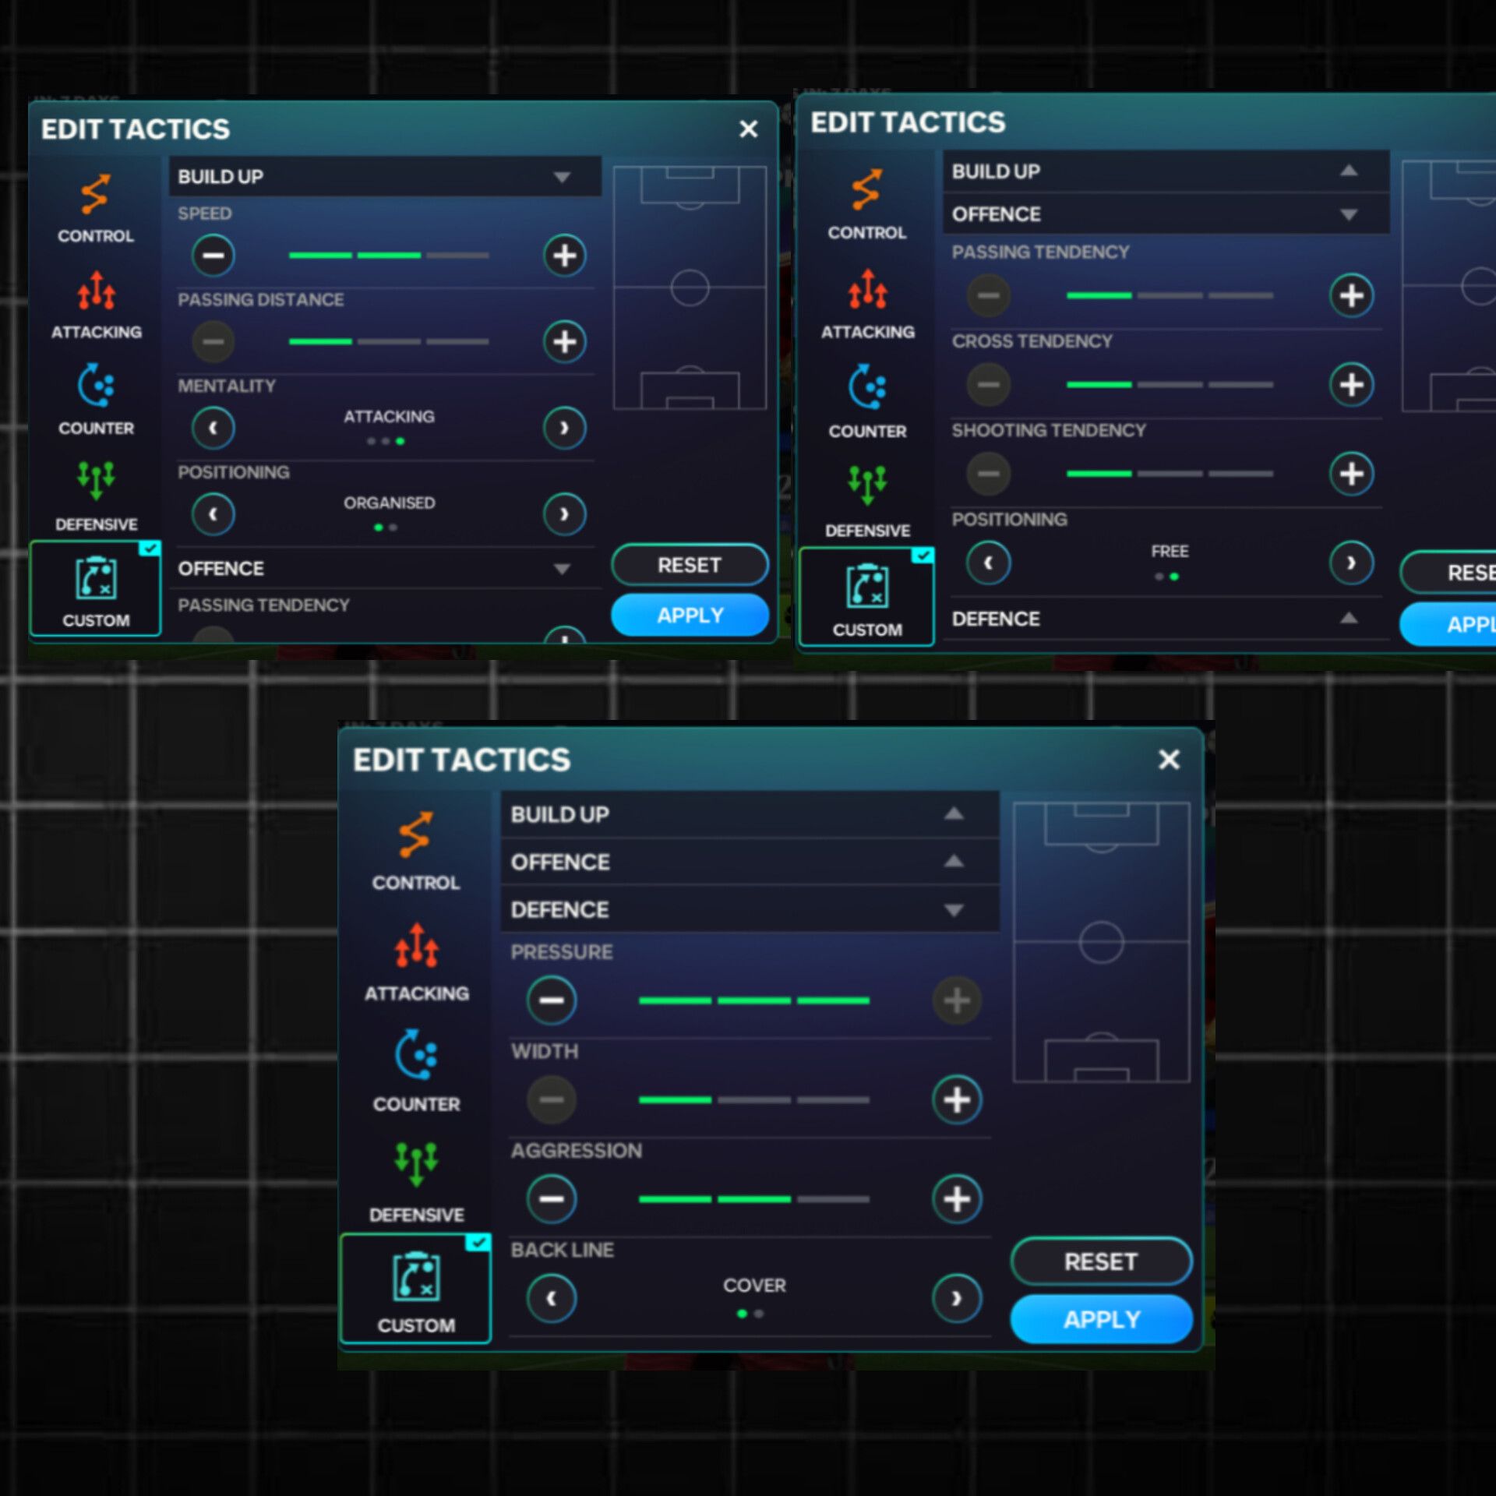Select Custom preset in top-left Edit Tactics panel

coord(95,588)
